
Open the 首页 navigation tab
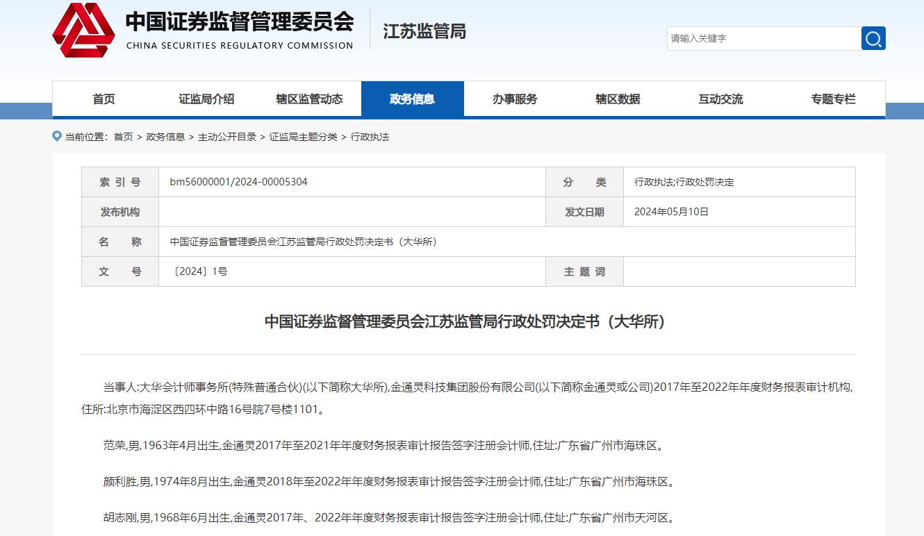point(104,99)
